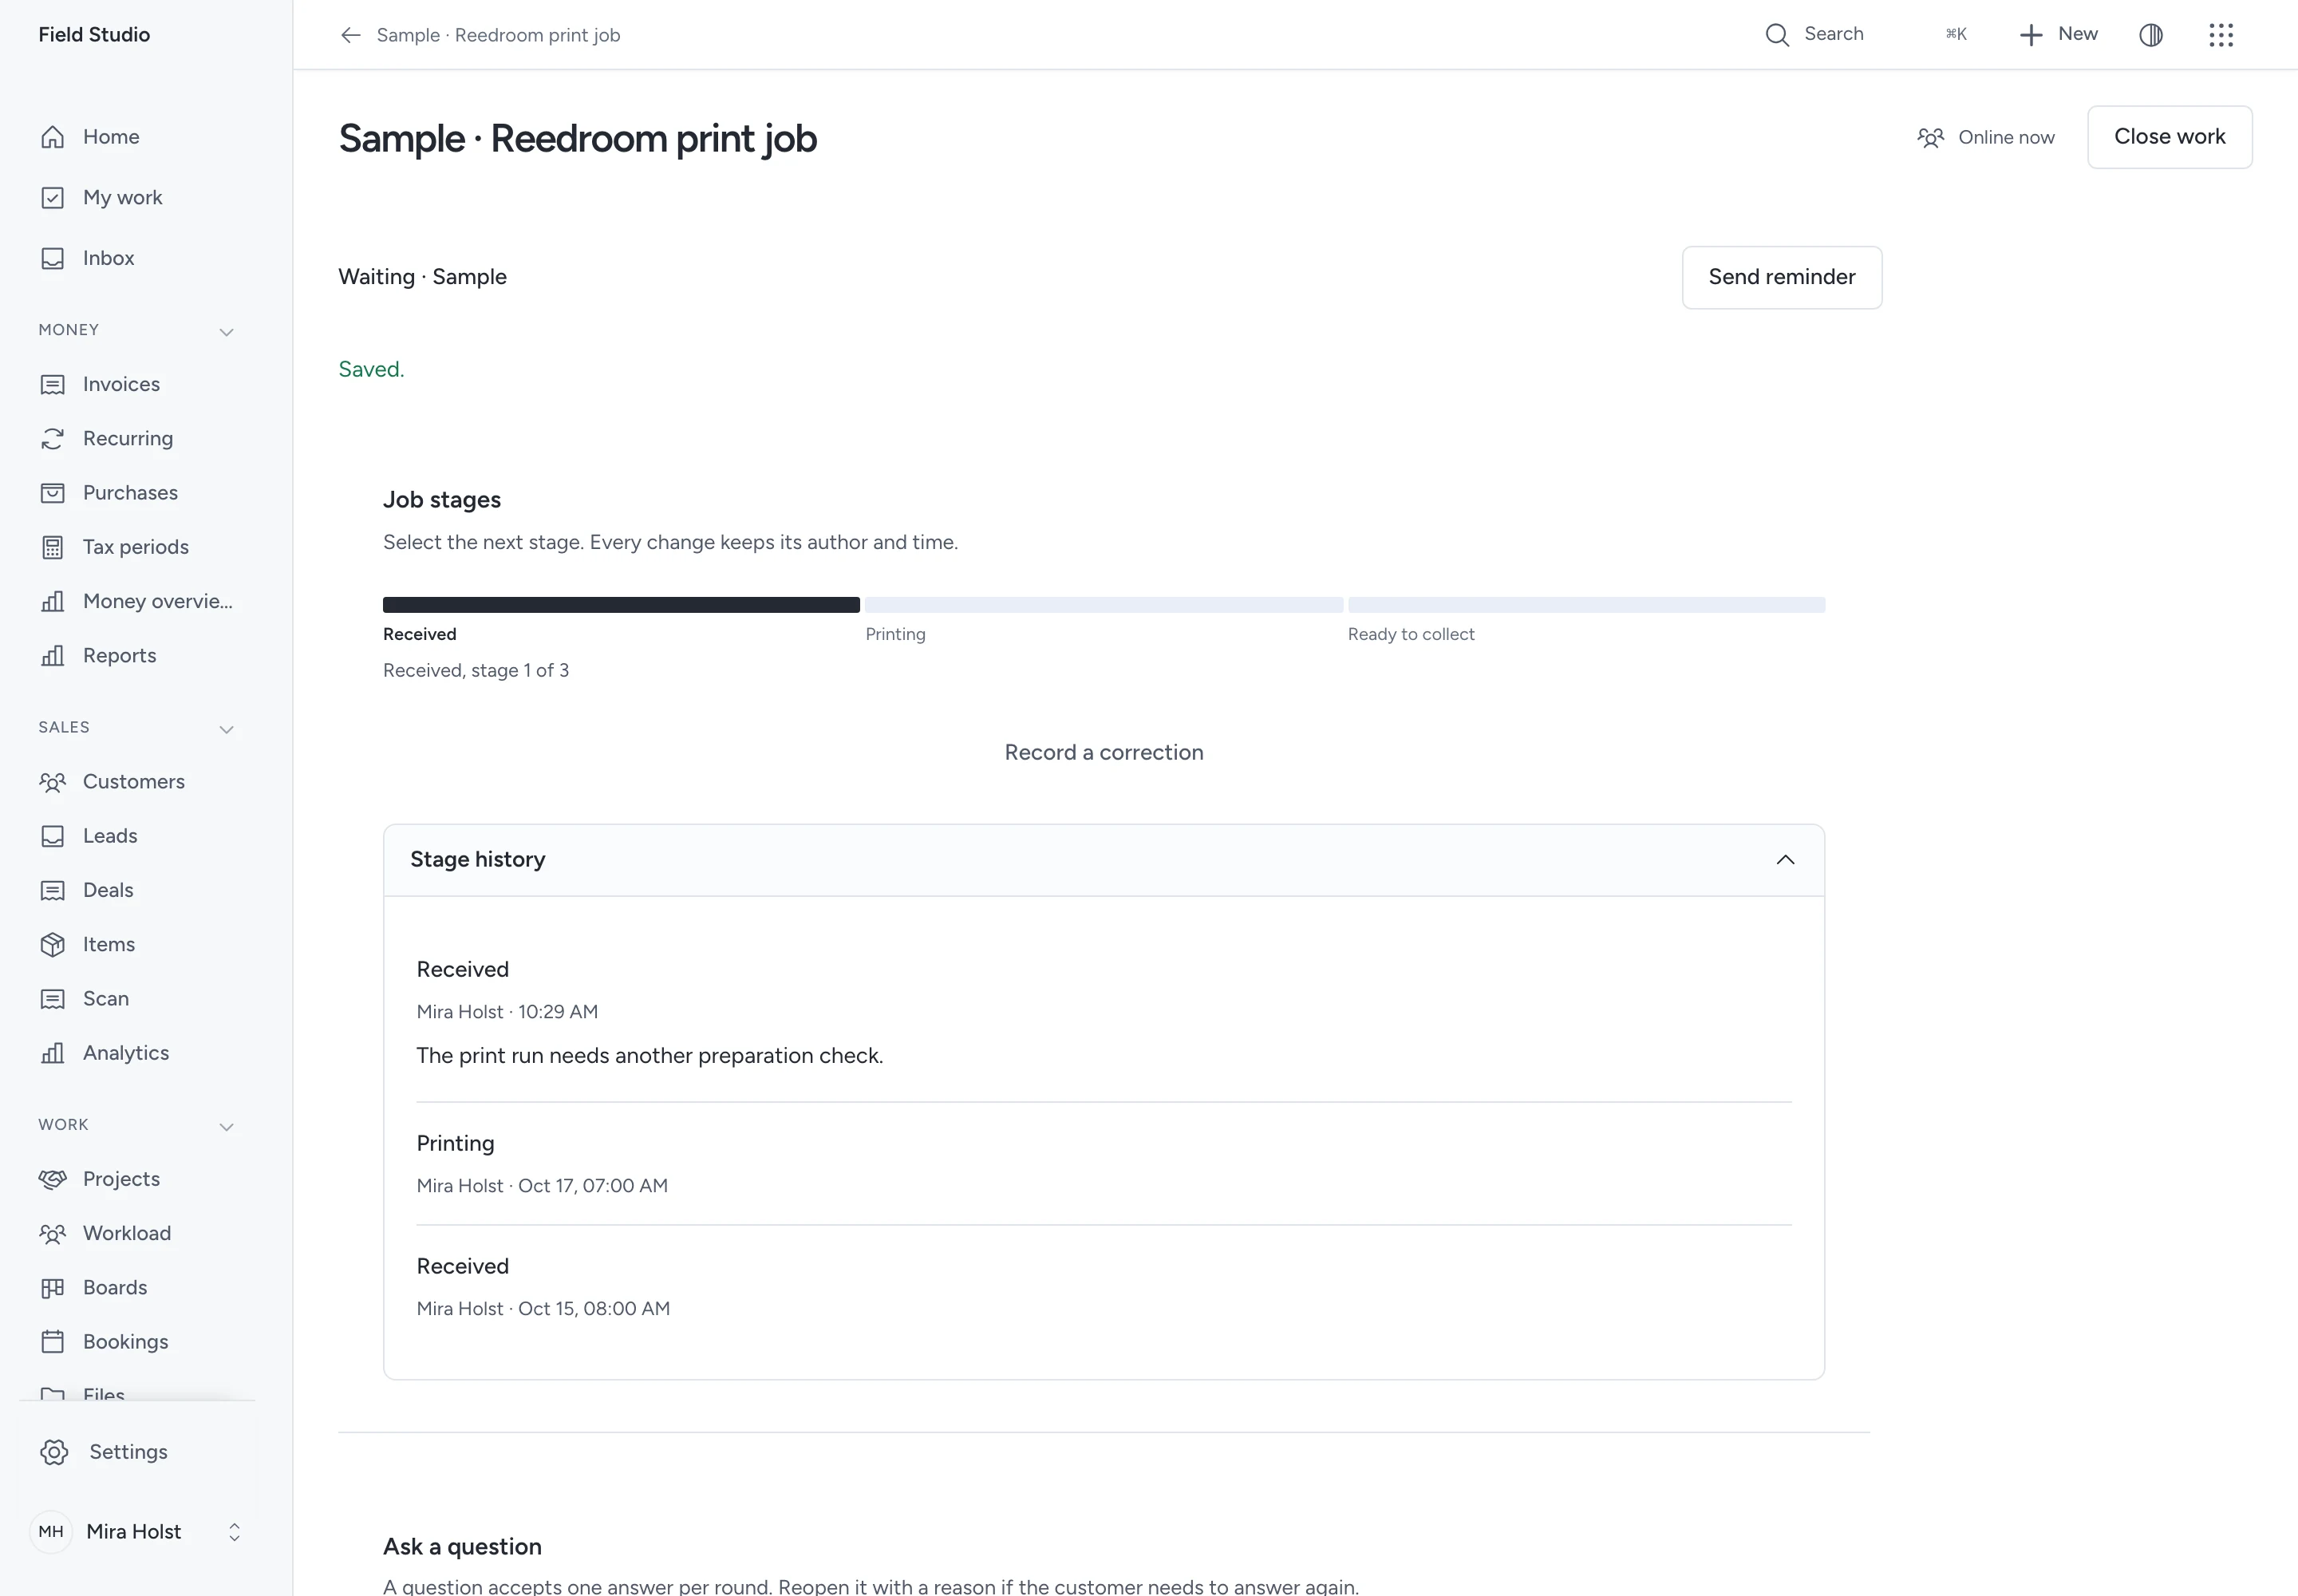2298x1596 pixels.
Task: Open the Mira Holst account switcher
Action: click(137, 1532)
